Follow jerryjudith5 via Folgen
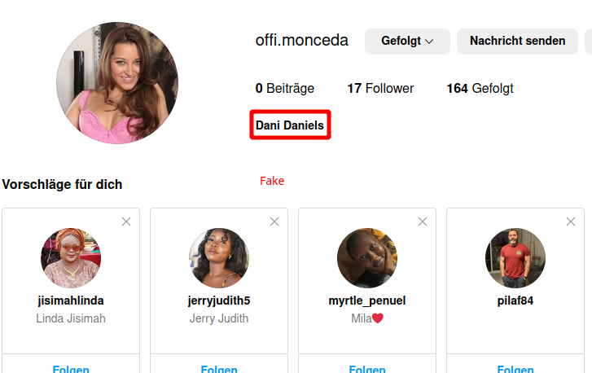Image resolution: width=592 pixels, height=373 pixels. (219, 368)
